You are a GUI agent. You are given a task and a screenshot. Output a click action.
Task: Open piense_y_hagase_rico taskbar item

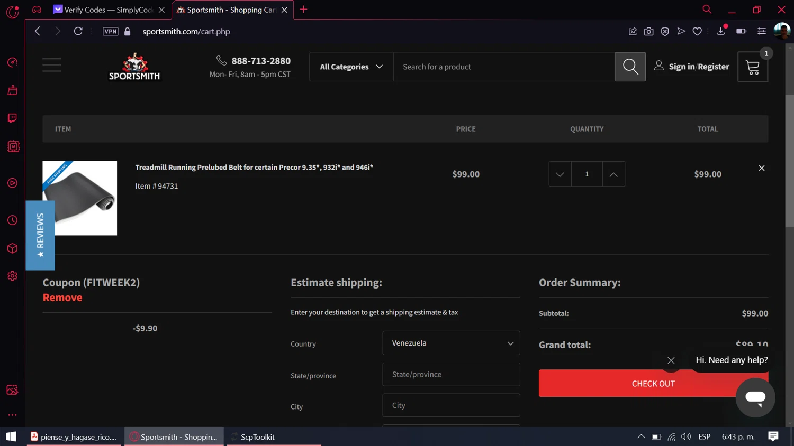(74, 436)
